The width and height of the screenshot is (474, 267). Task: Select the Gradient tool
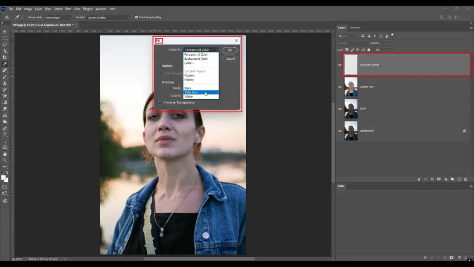pyautogui.click(x=5, y=102)
